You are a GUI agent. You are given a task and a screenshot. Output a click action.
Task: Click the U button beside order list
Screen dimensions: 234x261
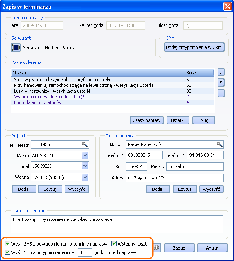pyautogui.click(x=221, y=93)
